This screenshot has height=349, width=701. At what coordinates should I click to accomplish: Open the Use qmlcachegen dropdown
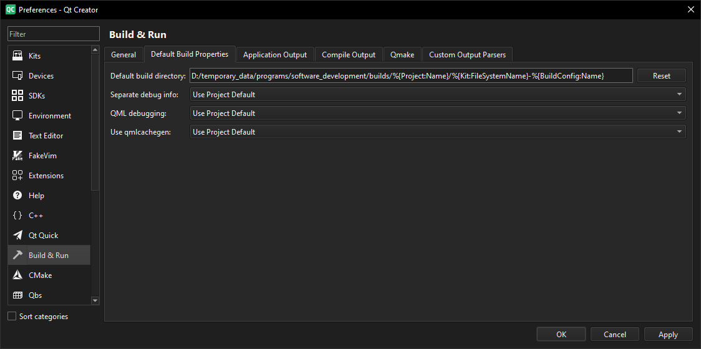tap(438, 132)
